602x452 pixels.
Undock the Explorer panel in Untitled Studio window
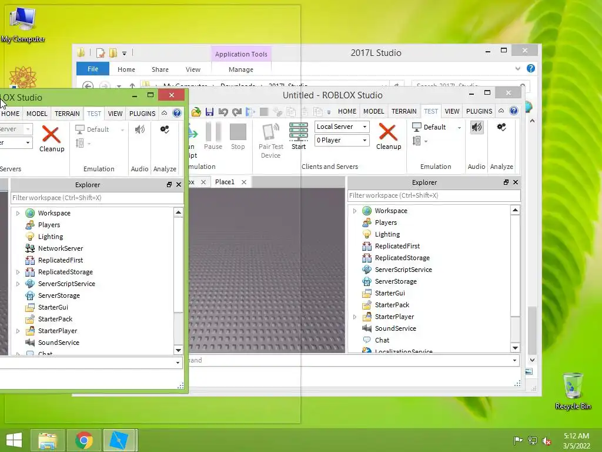(x=506, y=182)
